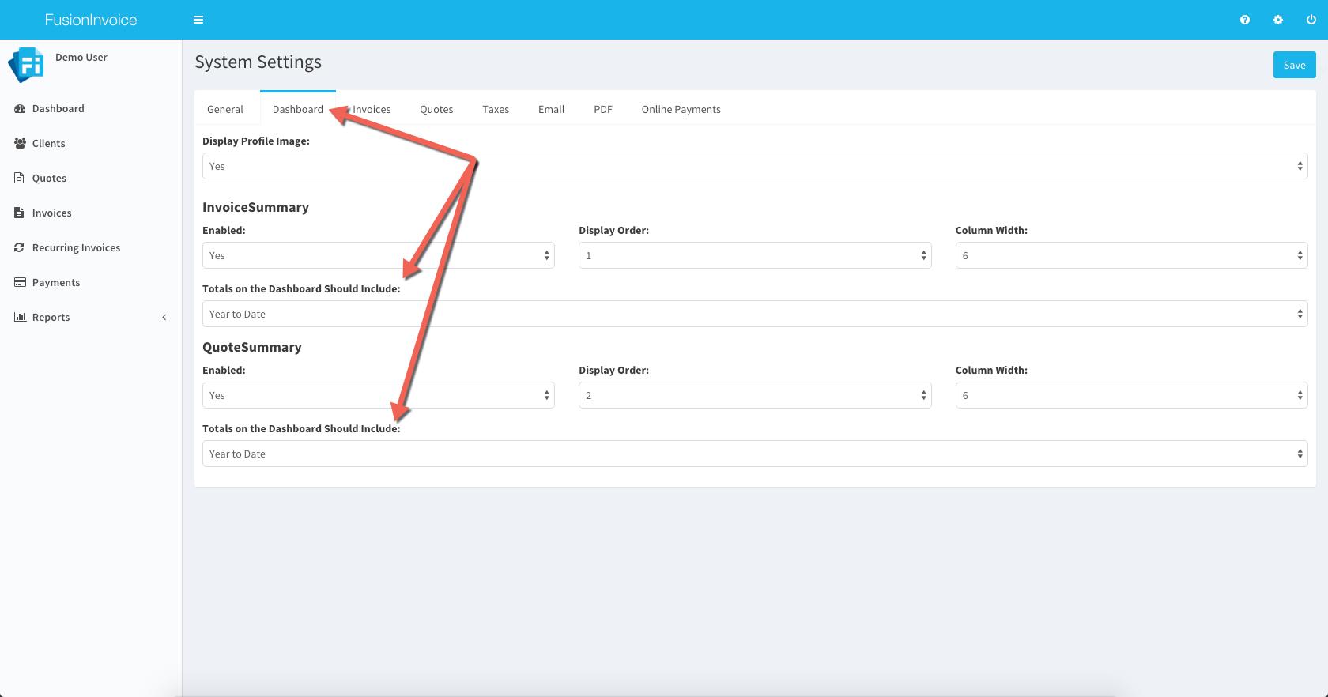Open the settings gear icon
Viewport: 1328px width, 697px height.
1278,20
